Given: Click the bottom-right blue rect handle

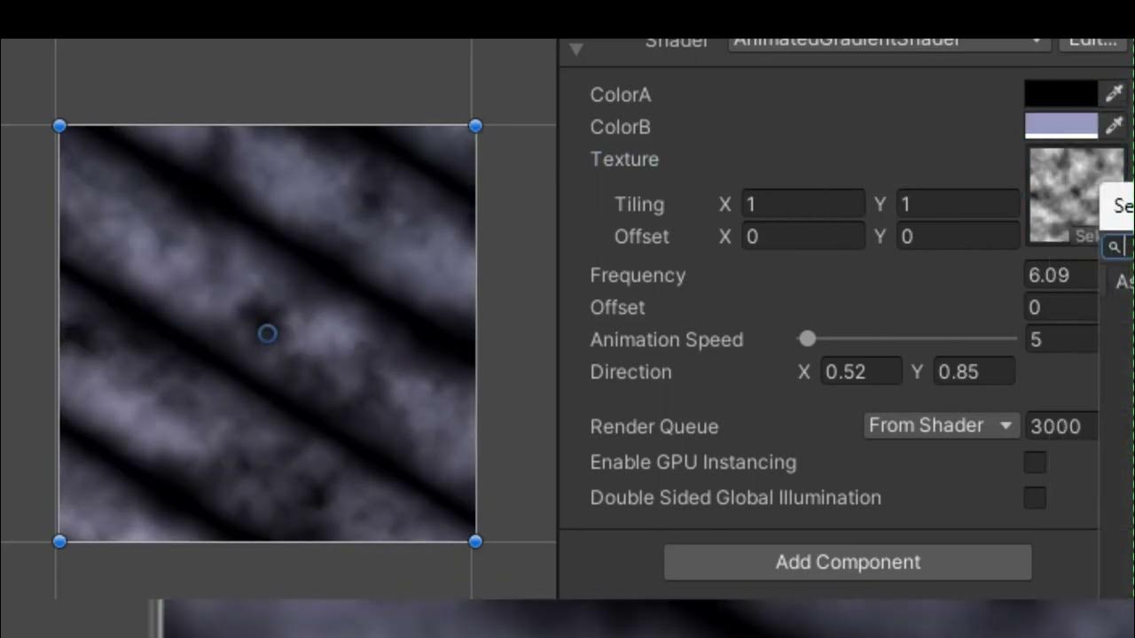Looking at the screenshot, I should click(x=475, y=541).
